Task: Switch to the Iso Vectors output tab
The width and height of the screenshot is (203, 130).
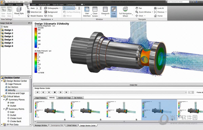Action: coord(78,98)
